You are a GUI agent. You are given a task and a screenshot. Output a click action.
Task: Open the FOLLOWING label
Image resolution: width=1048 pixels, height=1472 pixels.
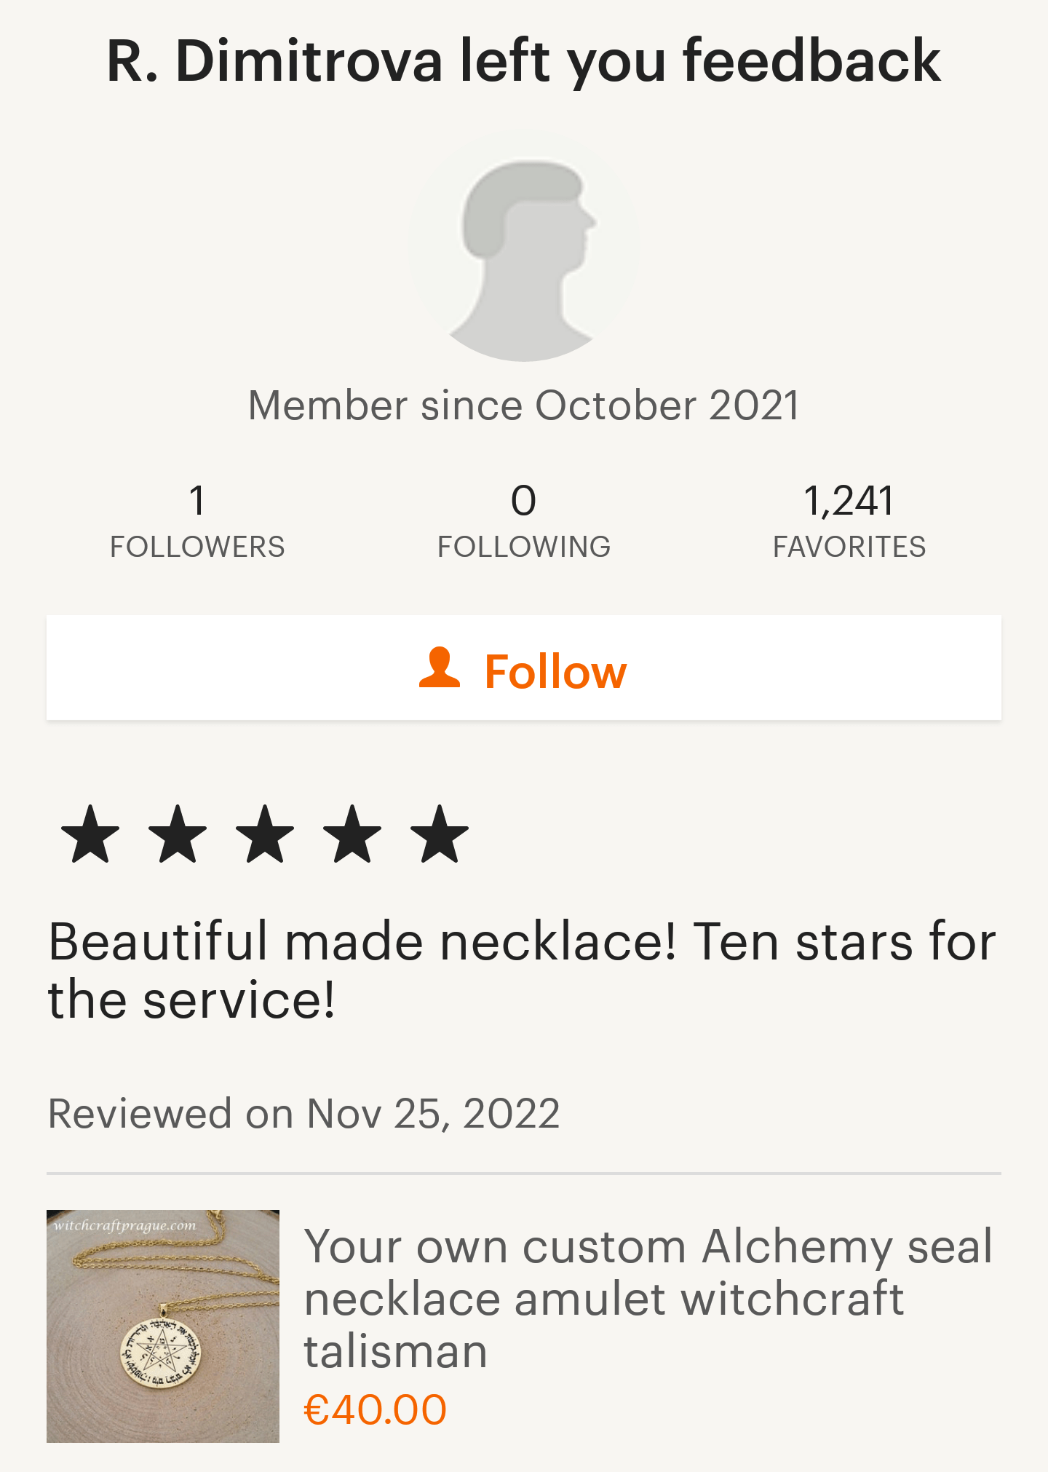(x=524, y=547)
